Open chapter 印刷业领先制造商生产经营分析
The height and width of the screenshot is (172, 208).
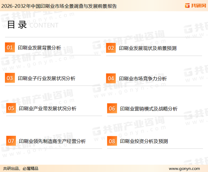pos(52,141)
